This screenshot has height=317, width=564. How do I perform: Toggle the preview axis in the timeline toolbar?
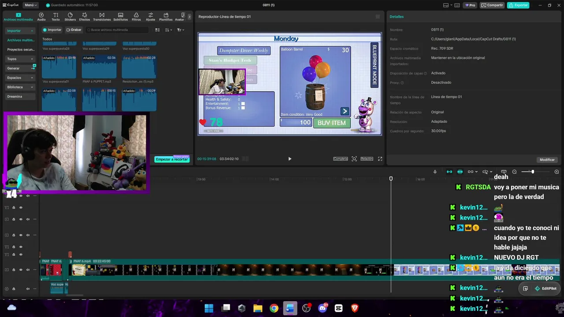pyautogui.click(x=485, y=172)
